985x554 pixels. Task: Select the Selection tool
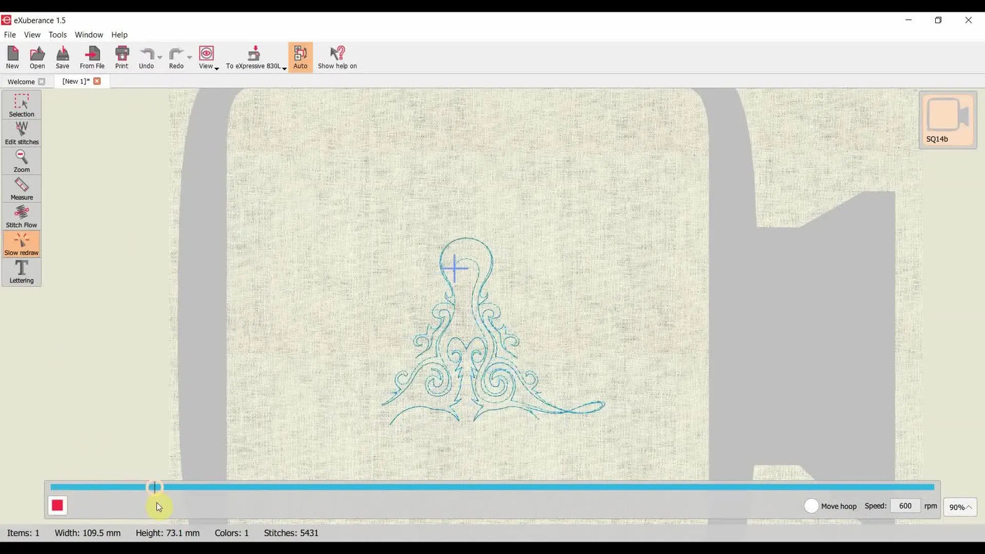pyautogui.click(x=22, y=105)
